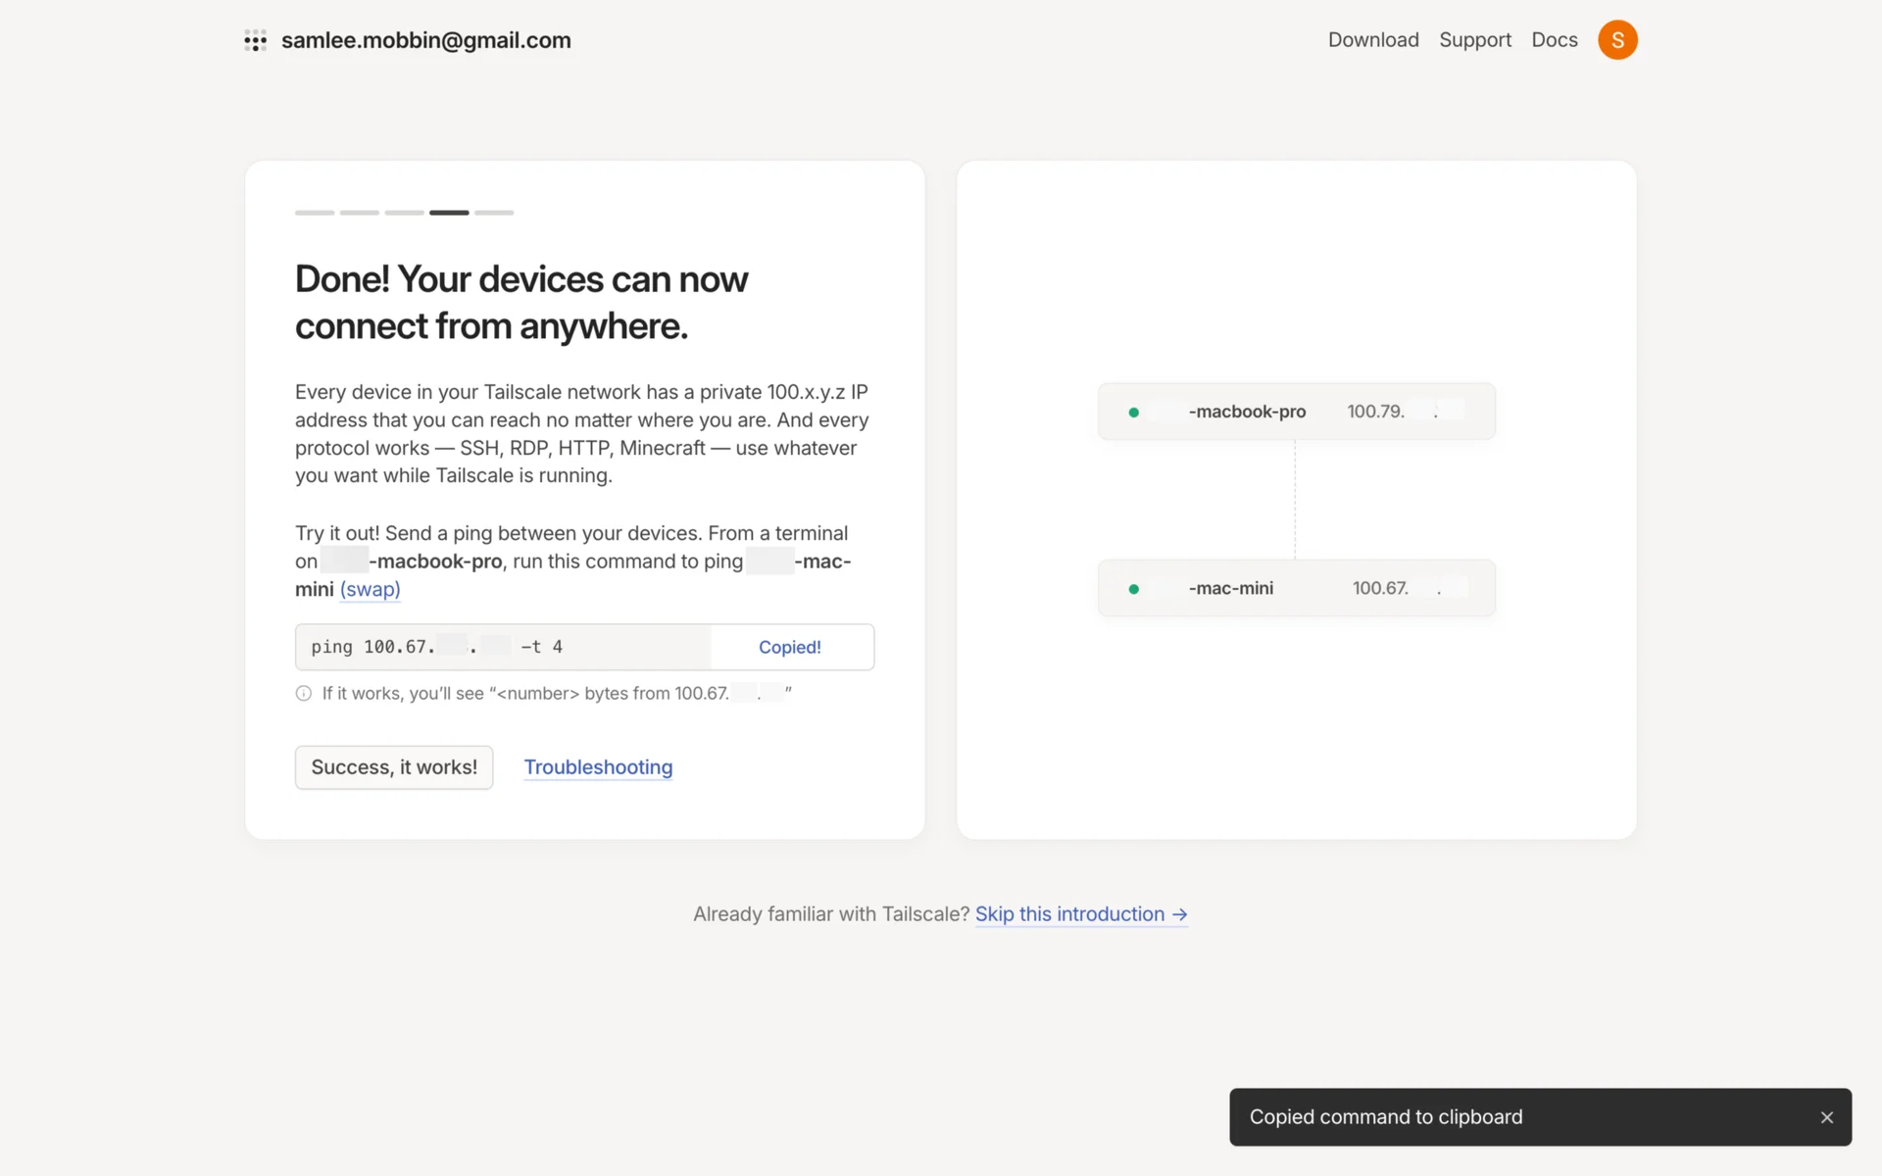Dismiss the clipboard toast notification

[1826, 1117]
